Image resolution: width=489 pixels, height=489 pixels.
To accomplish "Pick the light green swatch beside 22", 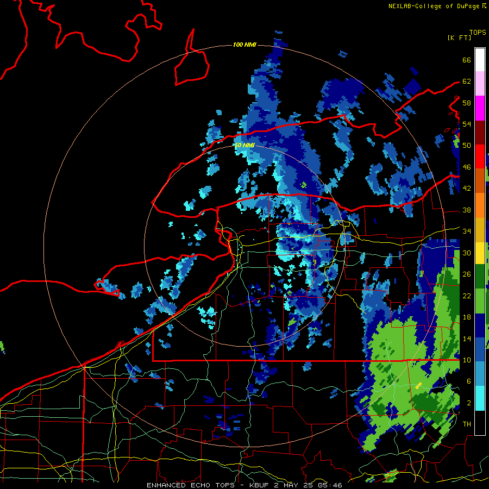I will 480,301.
